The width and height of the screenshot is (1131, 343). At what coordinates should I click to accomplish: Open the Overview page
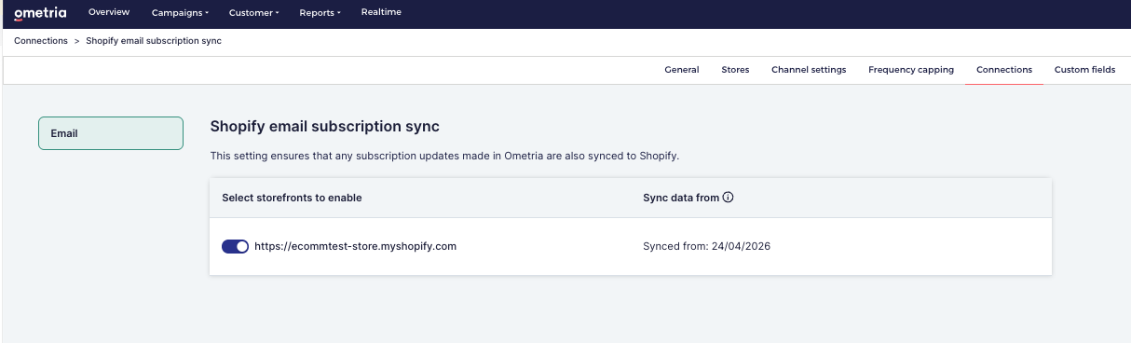tap(109, 12)
